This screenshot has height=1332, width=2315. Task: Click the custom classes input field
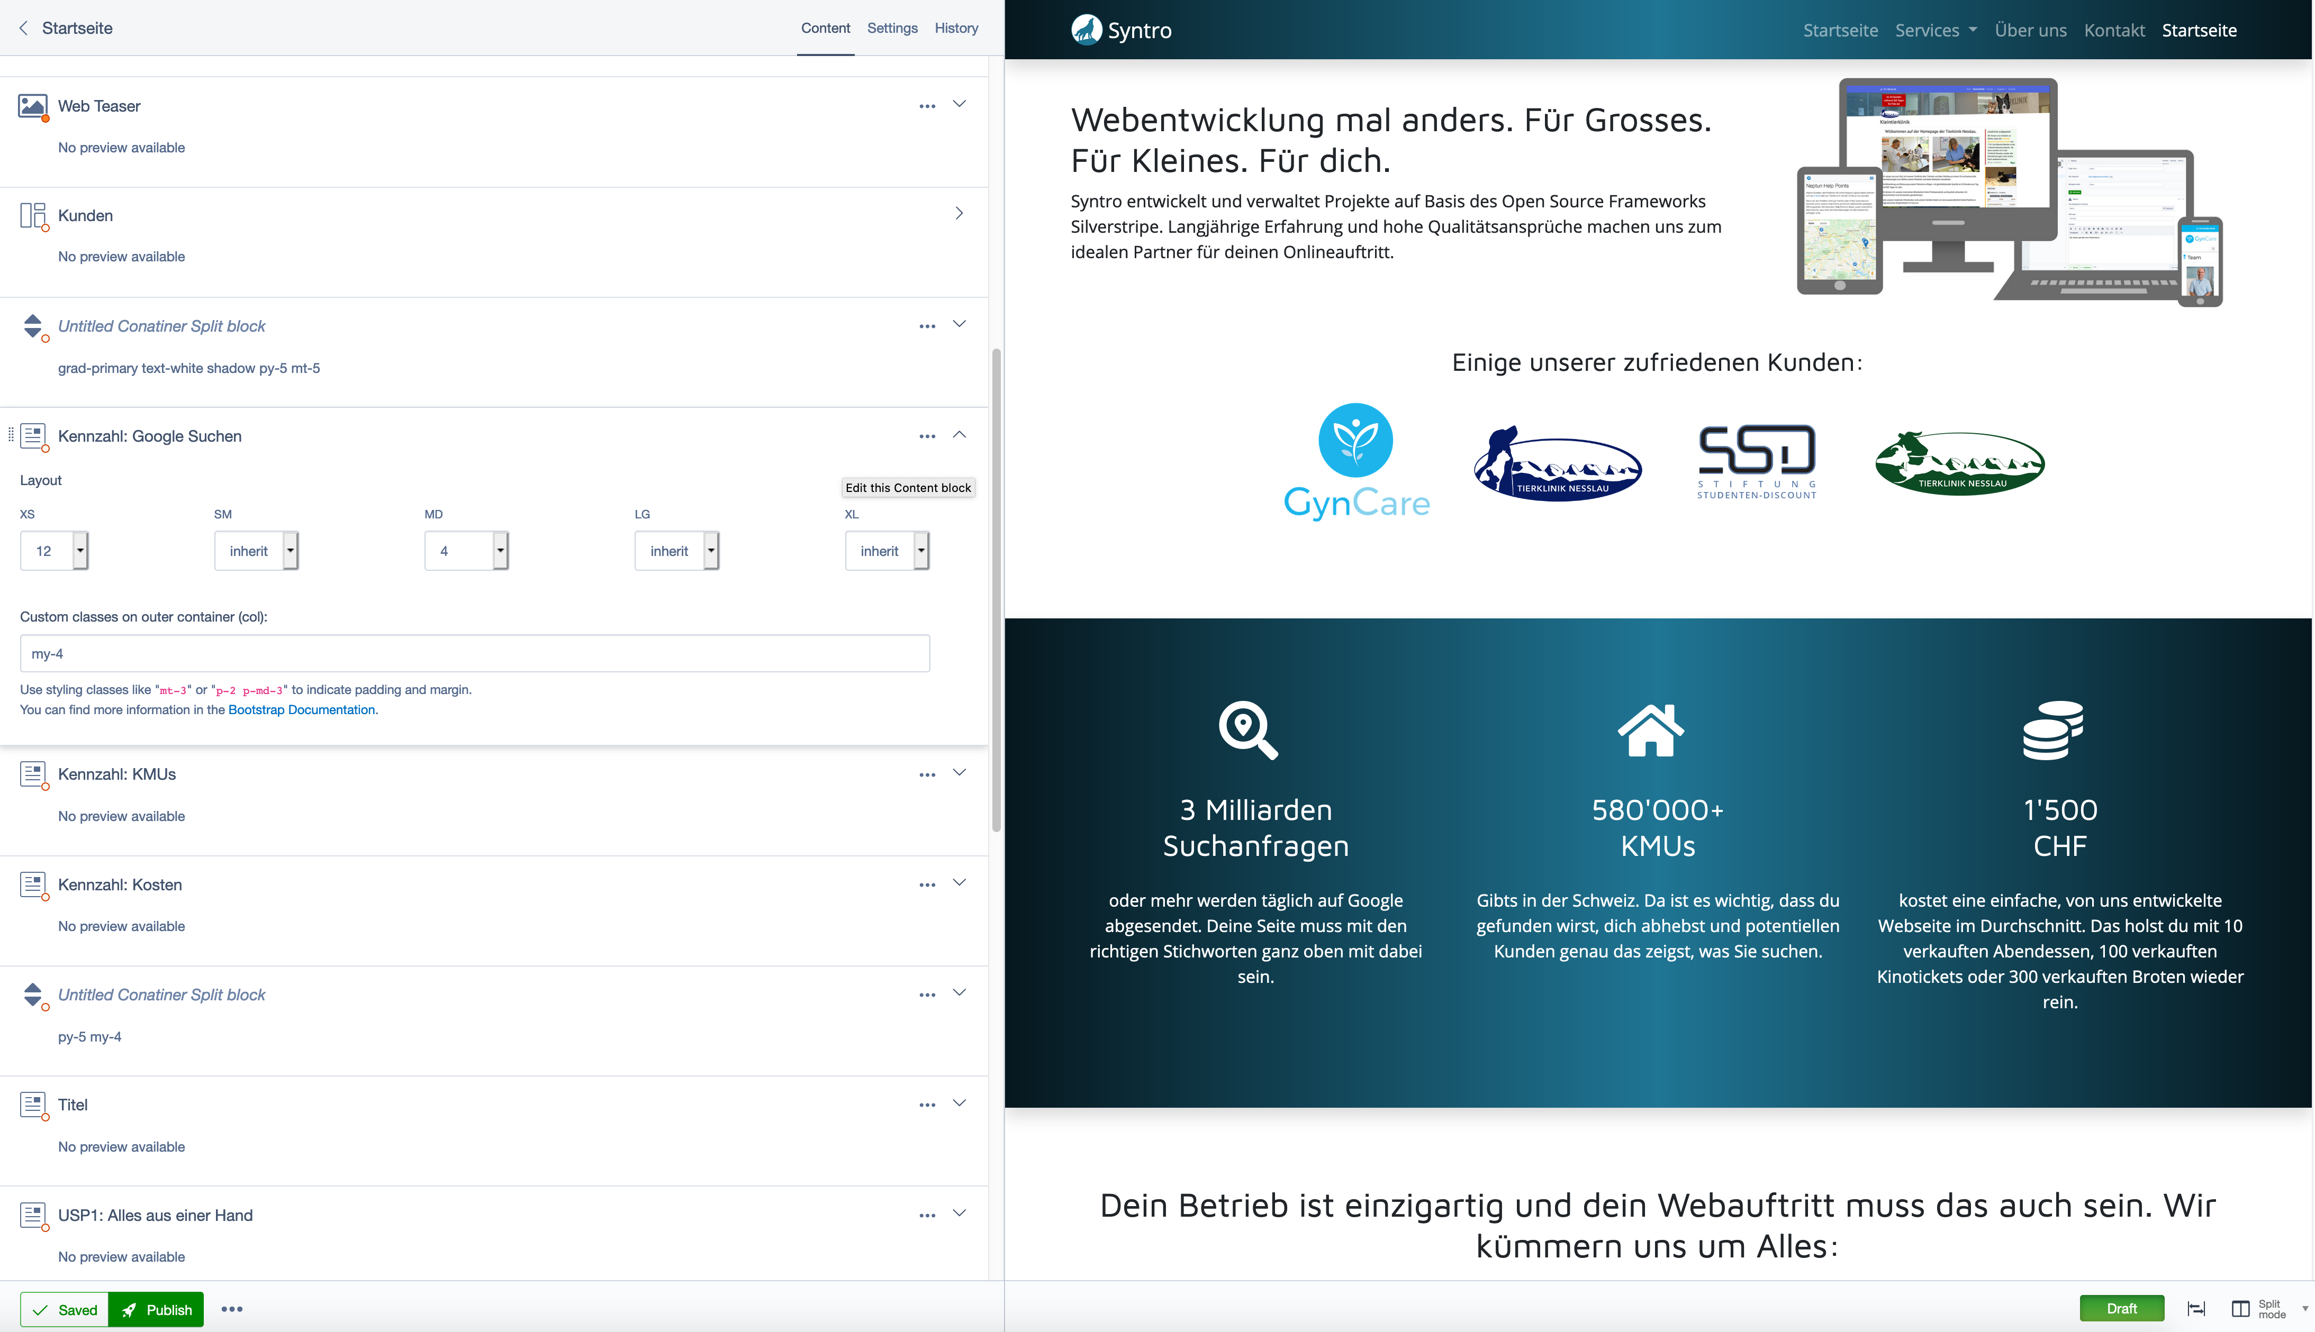tap(474, 653)
